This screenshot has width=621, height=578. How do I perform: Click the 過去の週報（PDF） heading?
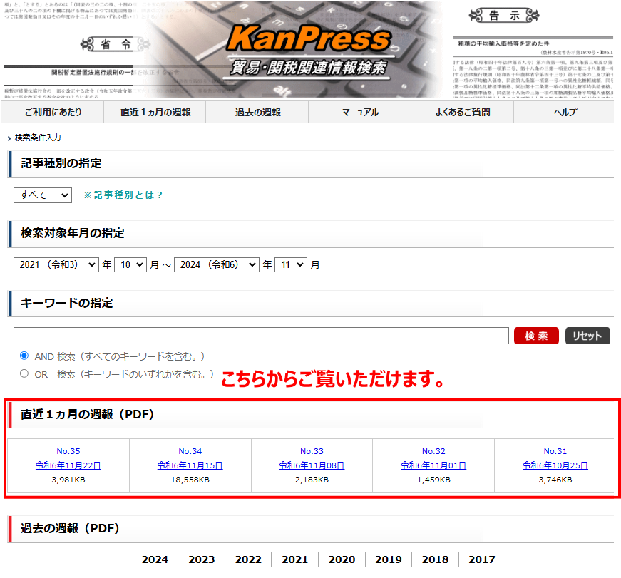point(70,528)
